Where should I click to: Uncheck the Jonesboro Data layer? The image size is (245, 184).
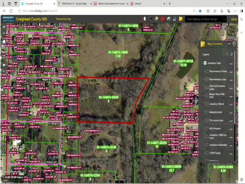(205, 63)
